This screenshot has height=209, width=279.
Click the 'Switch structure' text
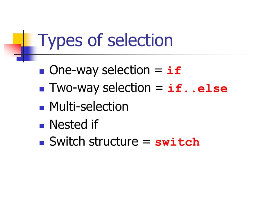point(94,142)
